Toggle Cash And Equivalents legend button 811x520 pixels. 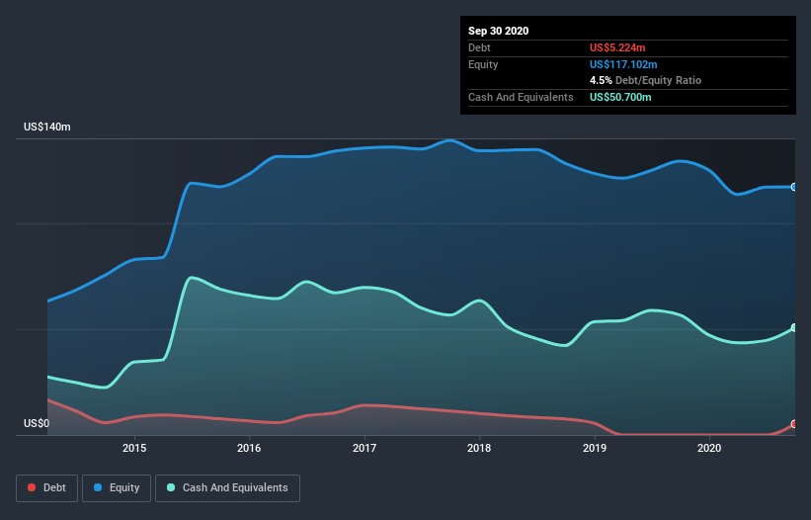click(227, 488)
